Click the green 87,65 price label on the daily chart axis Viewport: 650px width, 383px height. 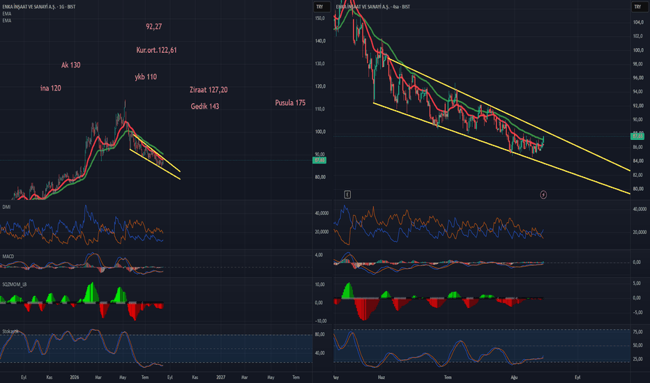tap(319, 160)
